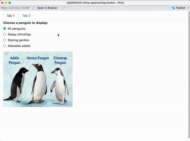Maximize the window using green button
This screenshot has height=141, width=190.
tap(9, 3)
